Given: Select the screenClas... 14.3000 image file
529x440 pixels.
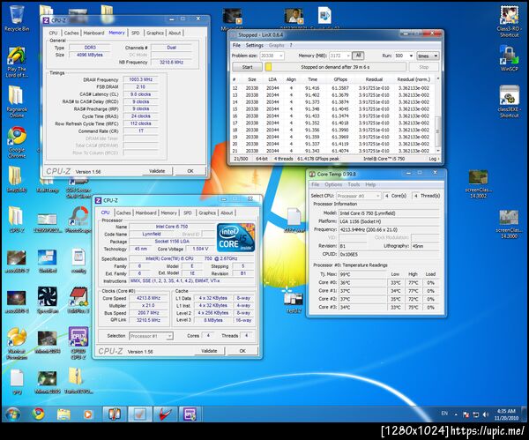Looking at the screenshot, I should point(509,224).
